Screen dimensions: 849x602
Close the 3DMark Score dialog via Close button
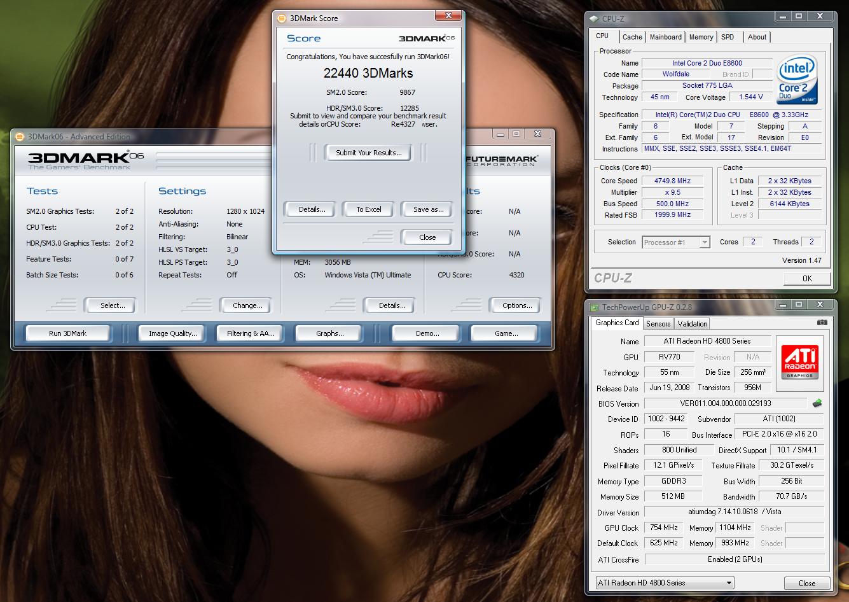click(427, 237)
